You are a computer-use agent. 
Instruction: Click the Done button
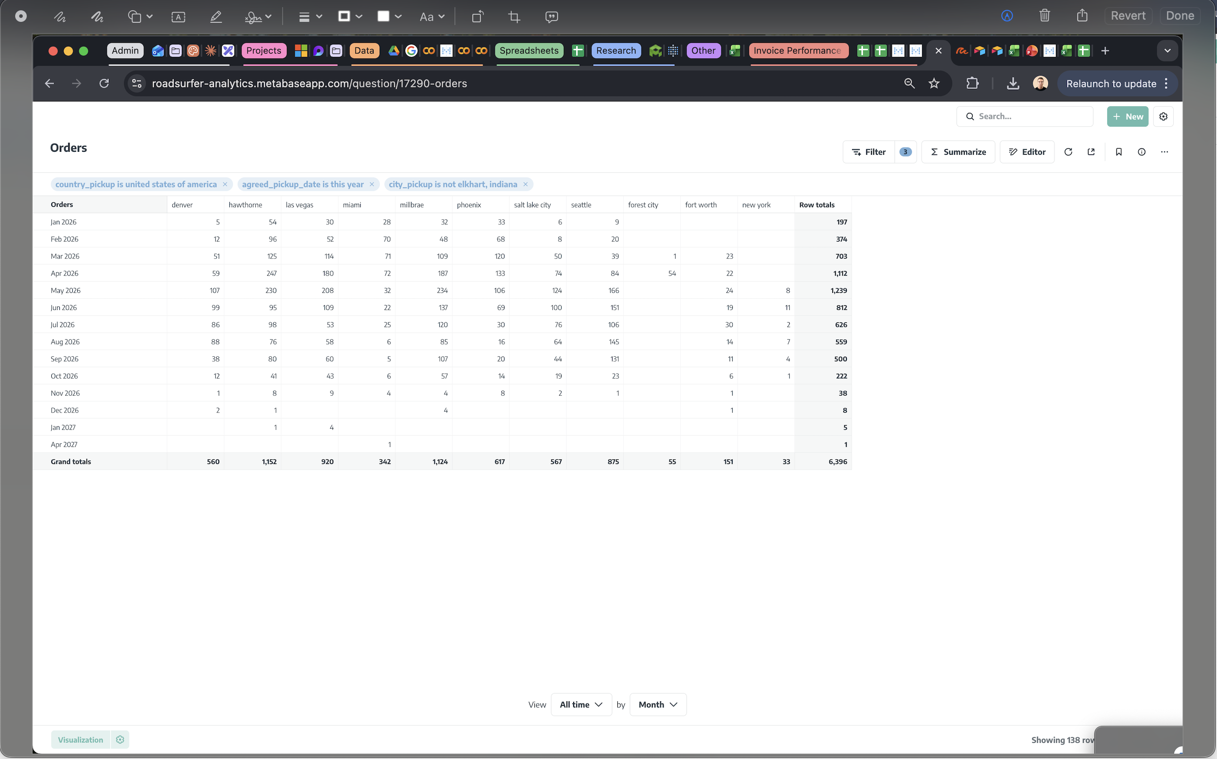pos(1180,16)
